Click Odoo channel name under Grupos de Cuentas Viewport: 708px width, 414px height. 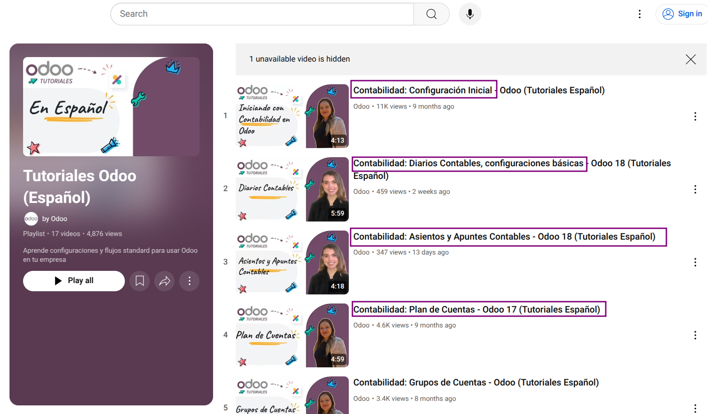point(361,399)
